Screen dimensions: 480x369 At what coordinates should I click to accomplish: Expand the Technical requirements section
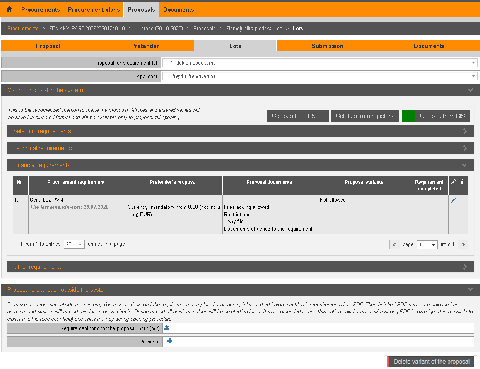pyautogui.click(x=240, y=148)
